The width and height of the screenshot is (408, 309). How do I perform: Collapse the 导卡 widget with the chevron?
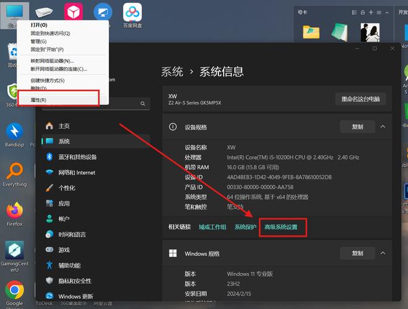387,12
